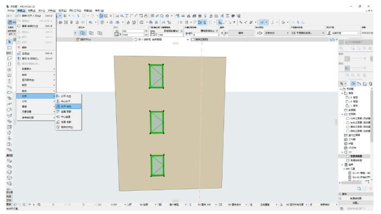Screen dimensions: 381x214
Task: Open the Navigator project map icon
Action: click(x=353, y=84)
